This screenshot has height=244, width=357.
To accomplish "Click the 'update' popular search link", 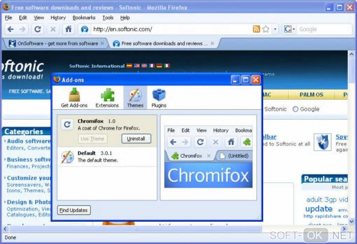I will click(319, 209).
